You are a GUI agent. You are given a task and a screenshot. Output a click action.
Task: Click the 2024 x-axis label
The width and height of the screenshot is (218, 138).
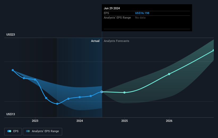pyautogui.click(x=80, y=121)
